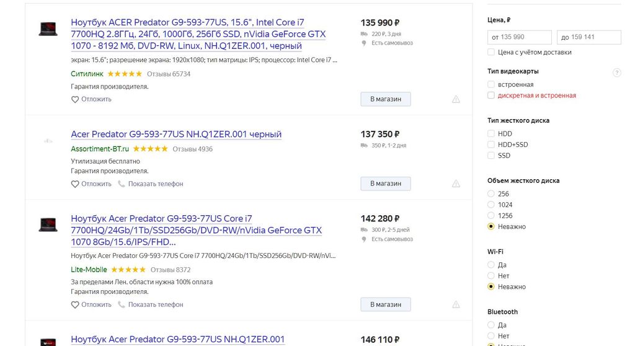Click the warning triangle icon for Ситилинк offer
Image resolution: width=635 pixels, height=346 pixels.
coord(456,99)
